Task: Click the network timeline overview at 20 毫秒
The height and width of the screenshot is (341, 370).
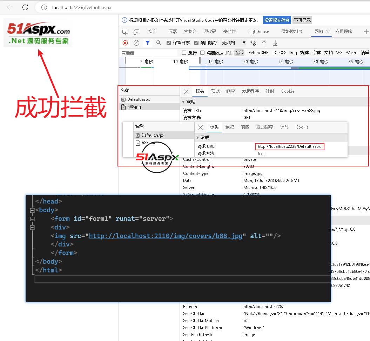Action: (251, 62)
